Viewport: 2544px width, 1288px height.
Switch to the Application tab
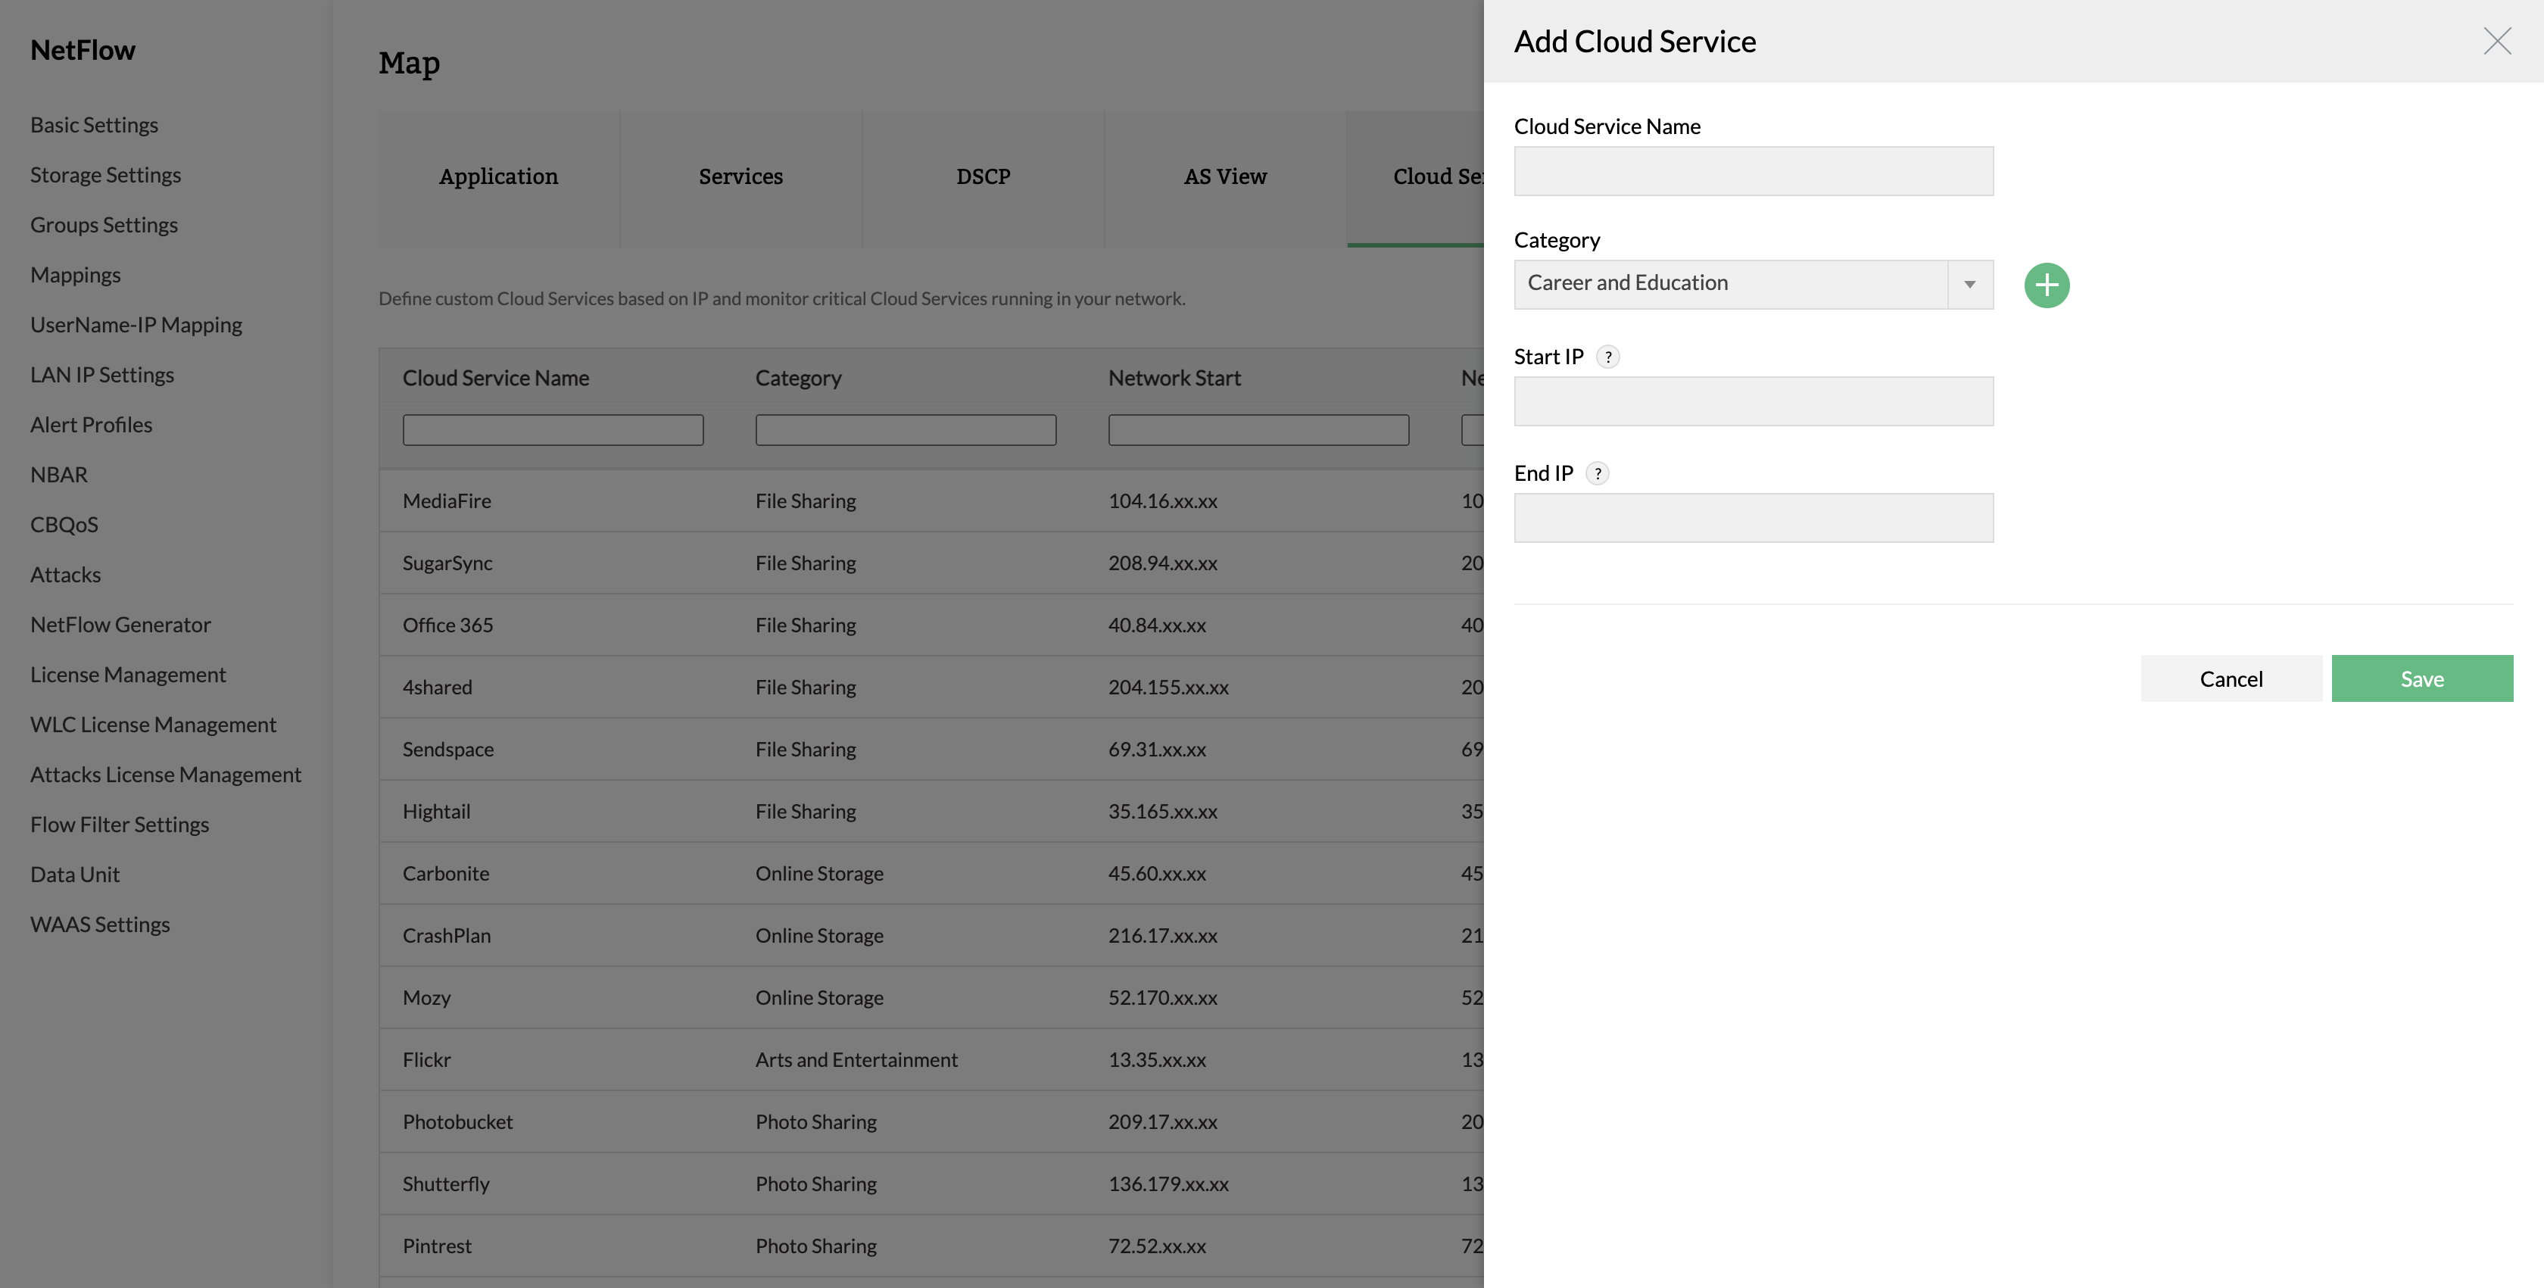499,176
